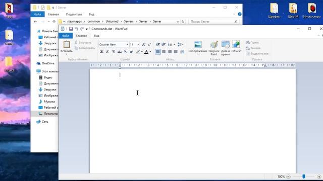Click the Объект insert object icon

[236, 45]
